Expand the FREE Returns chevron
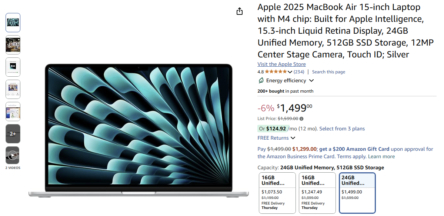The width and height of the screenshot is (444, 216). tap(293, 138)
